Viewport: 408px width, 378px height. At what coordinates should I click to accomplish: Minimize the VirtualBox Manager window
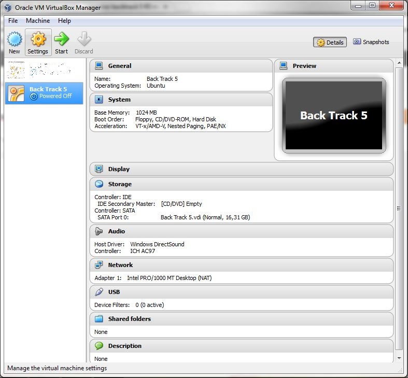358,6
